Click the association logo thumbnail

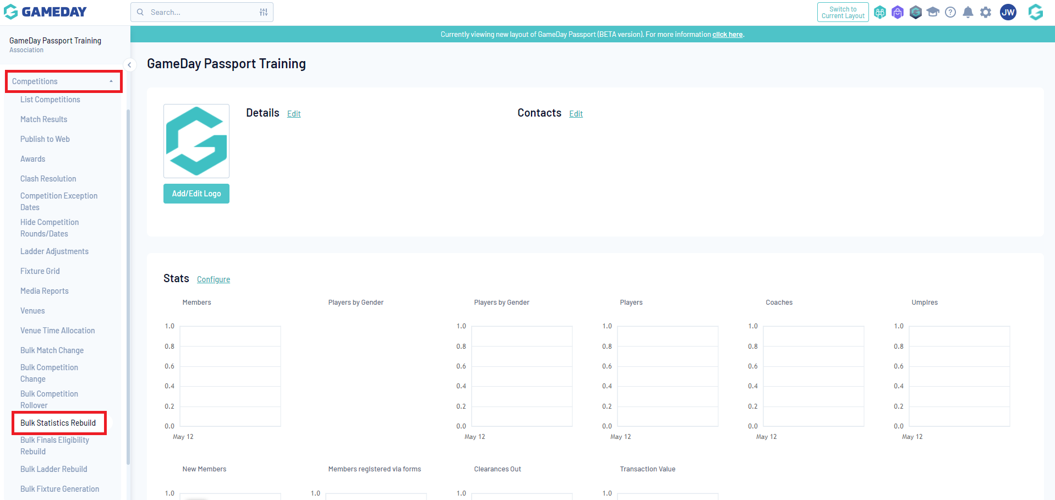click(196, 141)
